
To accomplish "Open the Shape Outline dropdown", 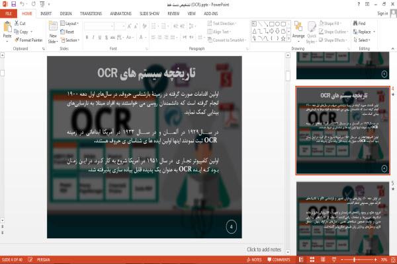I will [333, 32].
